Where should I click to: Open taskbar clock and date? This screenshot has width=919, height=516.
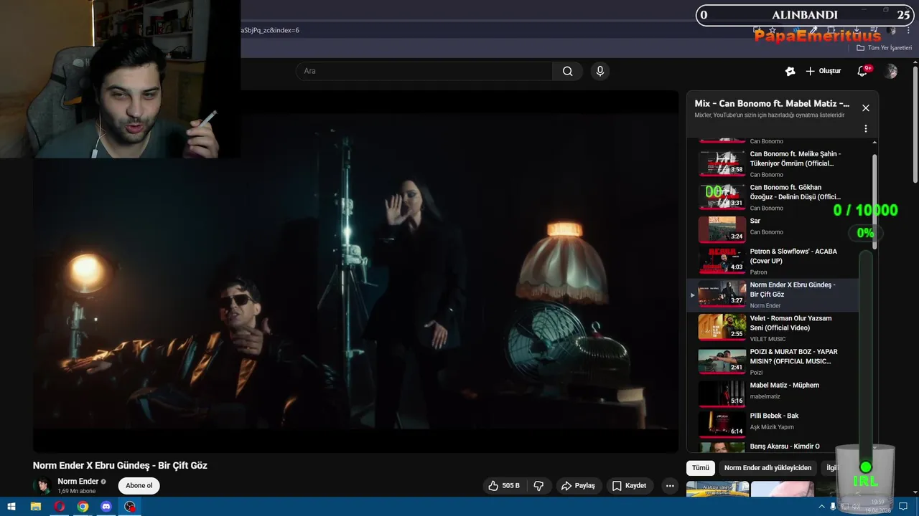[878, 506]
